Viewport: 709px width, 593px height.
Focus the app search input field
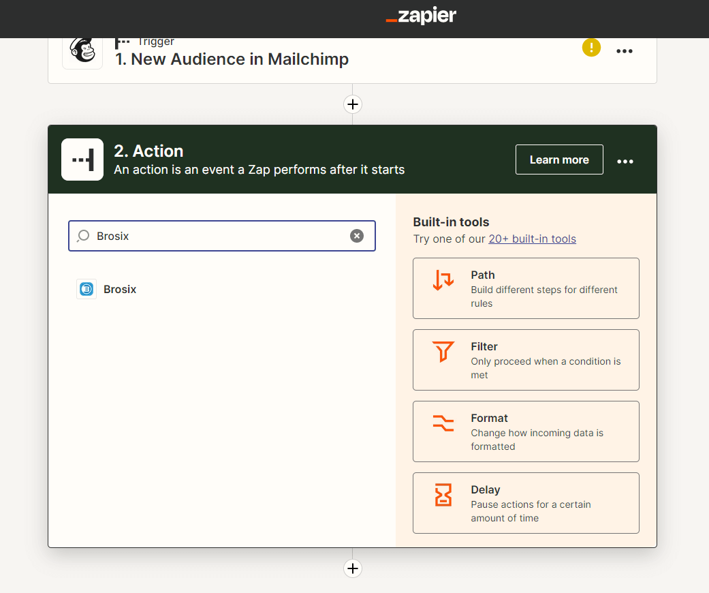click(222, 236)
